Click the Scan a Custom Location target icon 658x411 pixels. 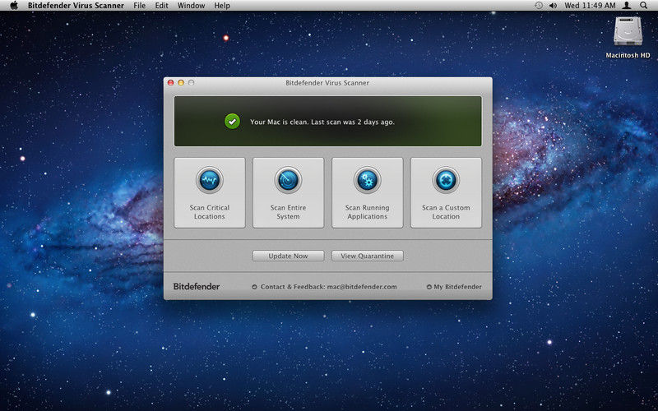point(446,180)
